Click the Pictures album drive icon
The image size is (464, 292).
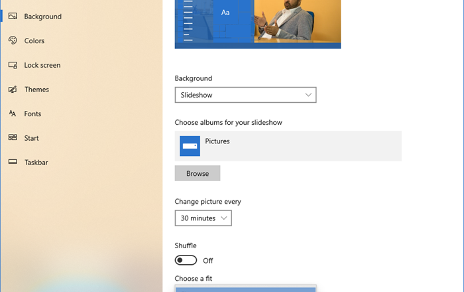[x=190, y=146]
